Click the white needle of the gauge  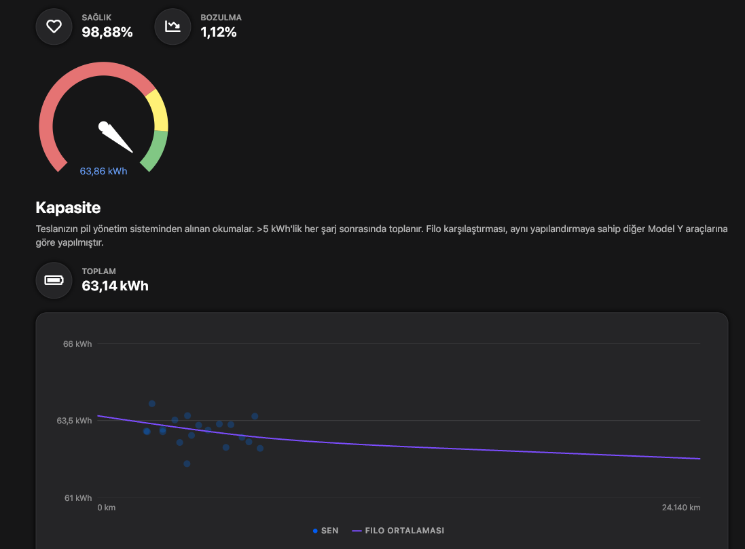116,137
